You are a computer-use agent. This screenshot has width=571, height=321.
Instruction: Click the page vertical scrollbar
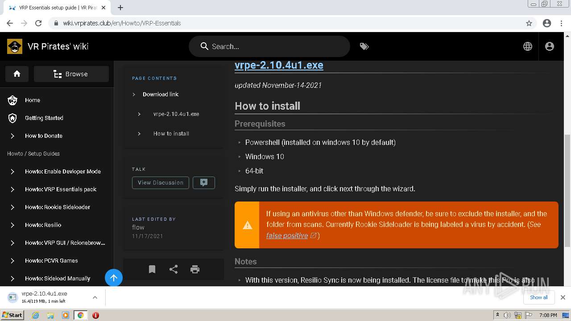tap(567, 191)
